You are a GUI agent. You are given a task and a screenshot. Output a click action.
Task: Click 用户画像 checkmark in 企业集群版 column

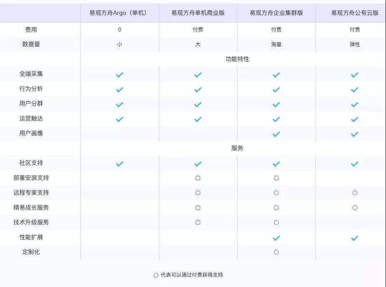pyautogui.click(x=276, y=134)
